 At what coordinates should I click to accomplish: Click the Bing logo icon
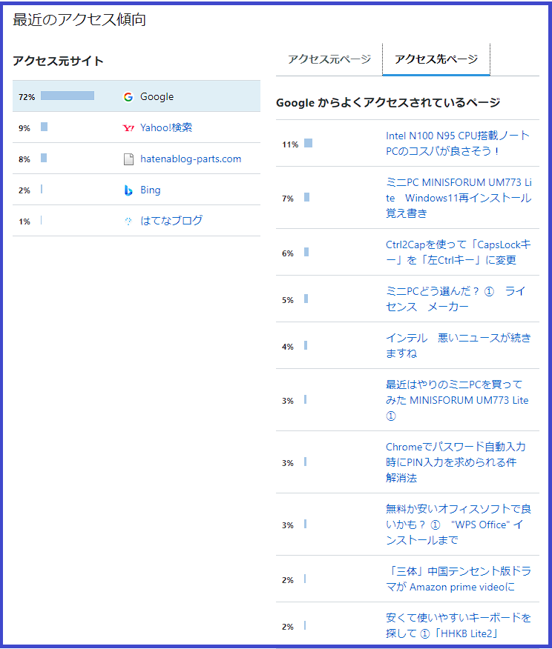pos(128,190)
